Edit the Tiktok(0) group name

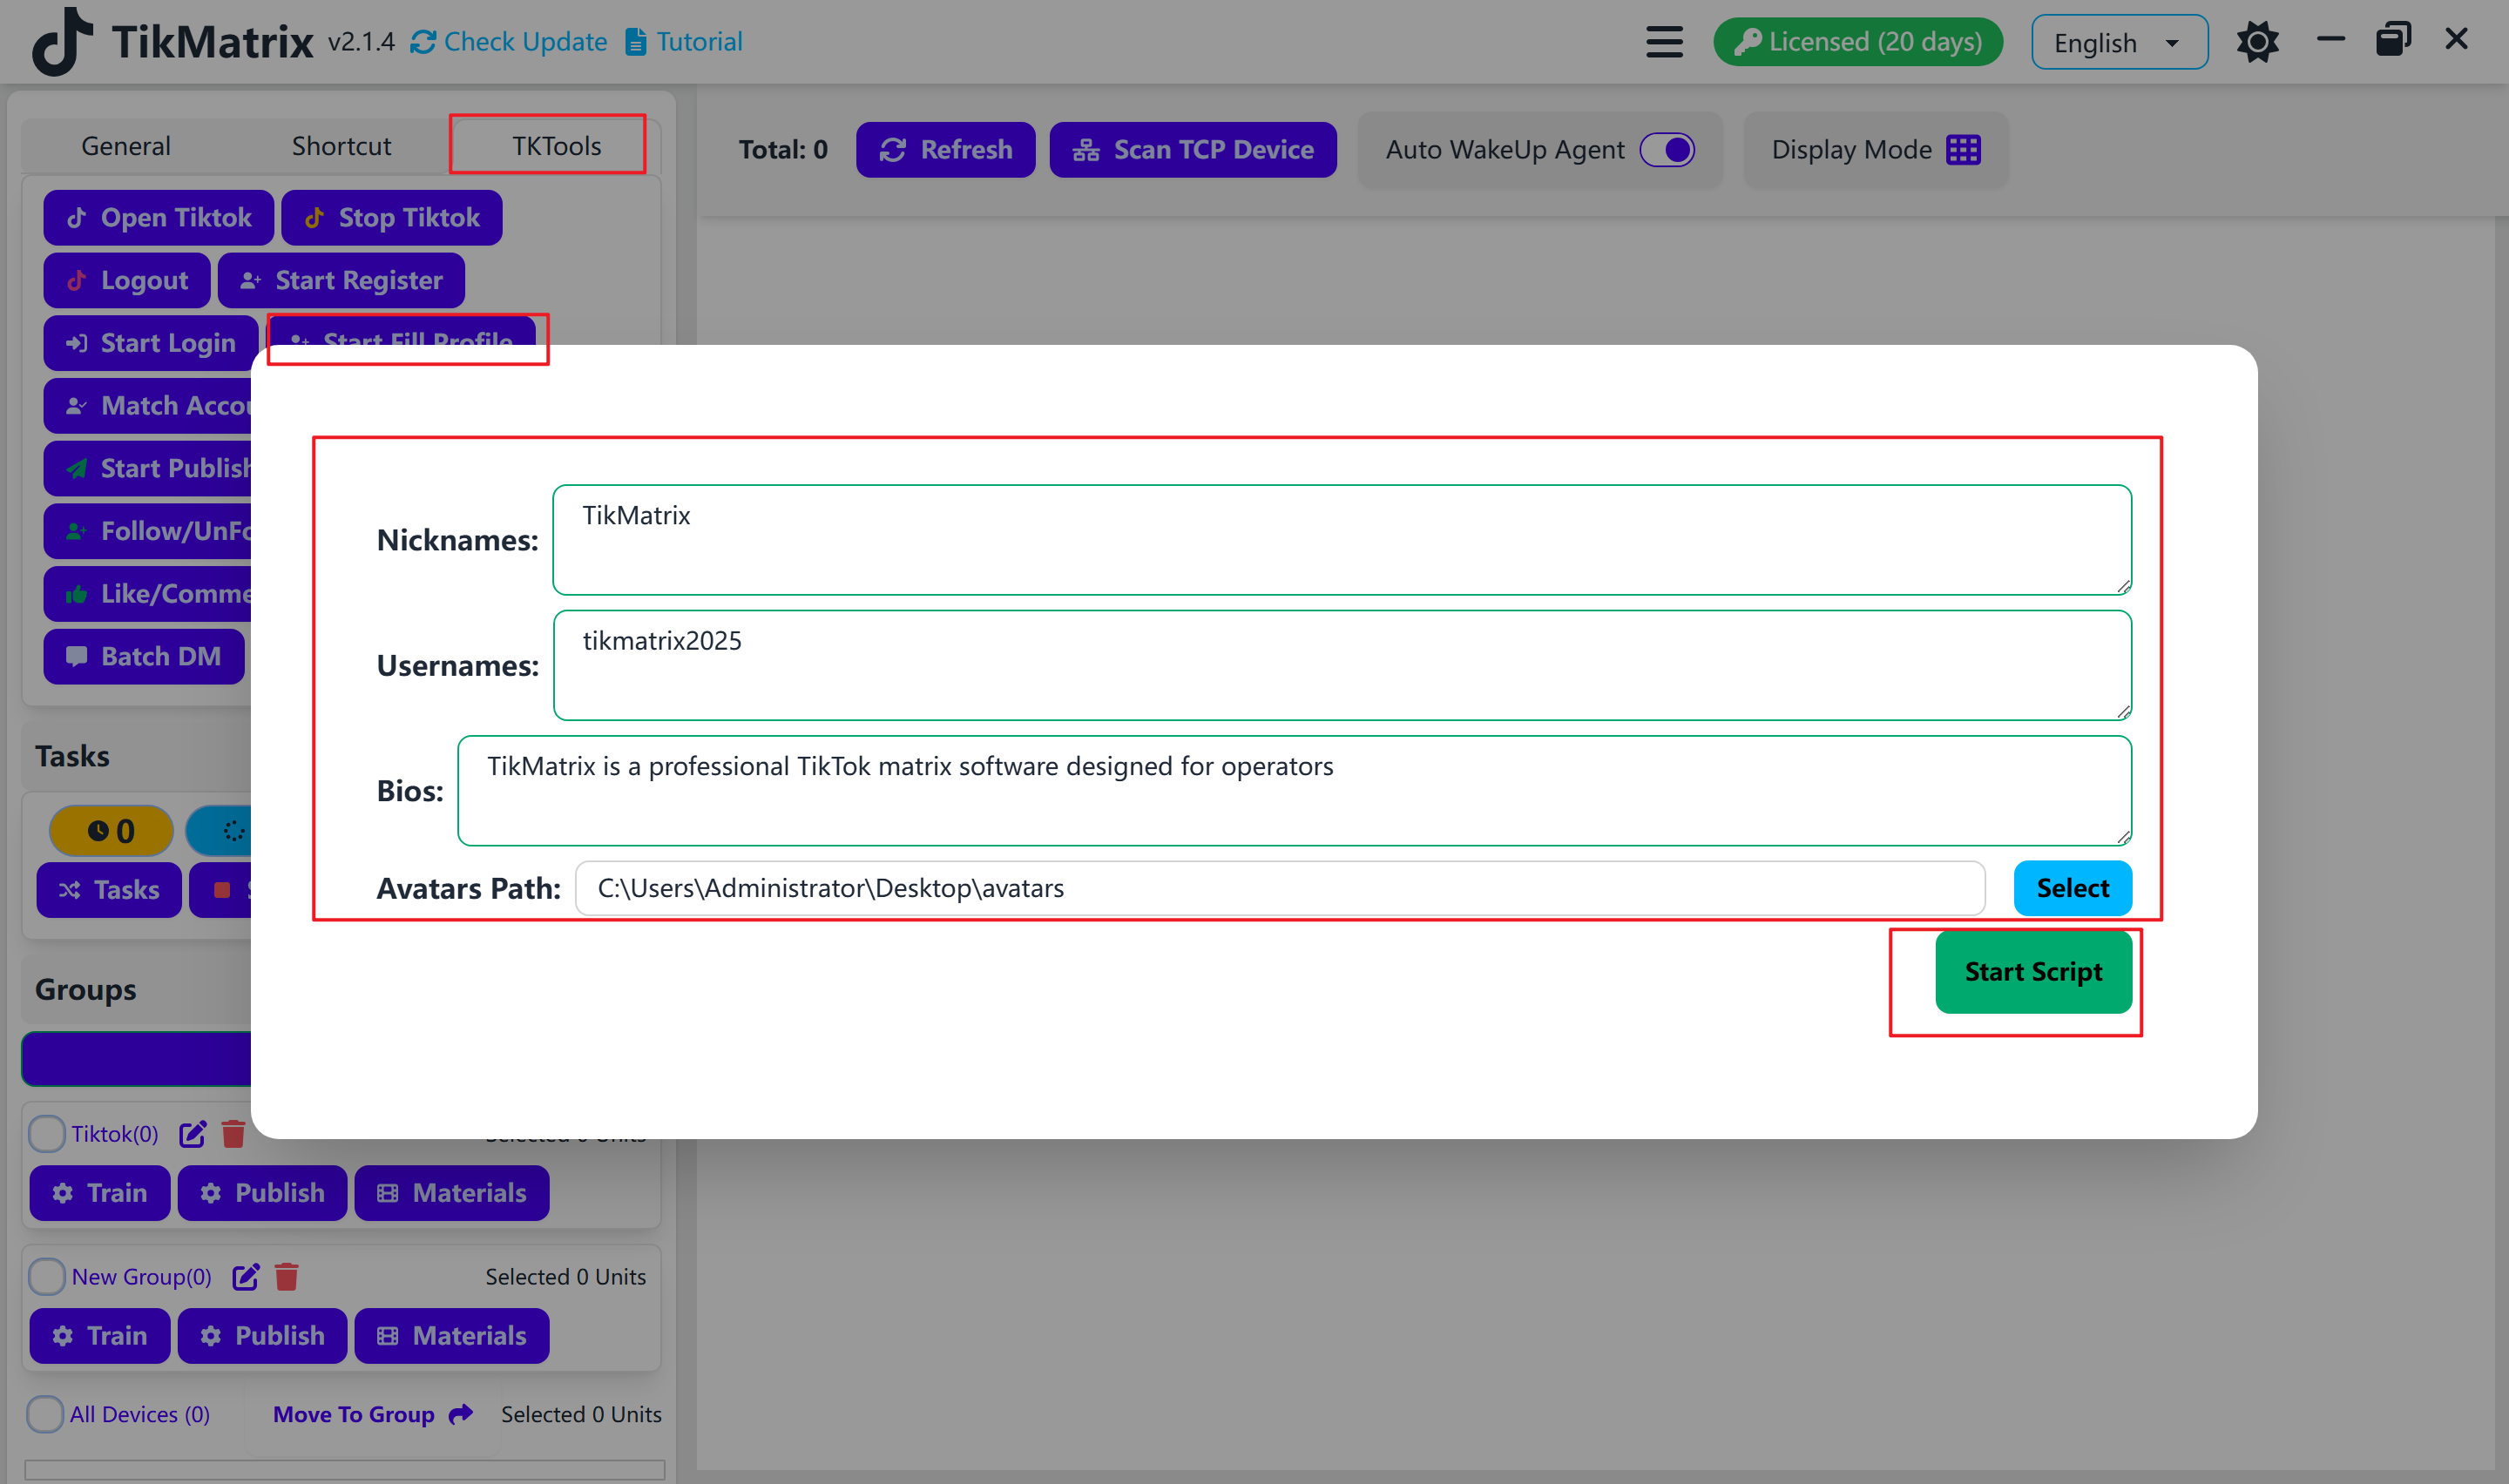click(192, 1134)
